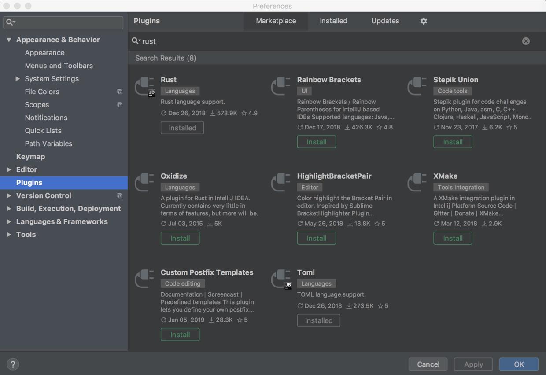Open the Updates tab

(x=384, y=21)
